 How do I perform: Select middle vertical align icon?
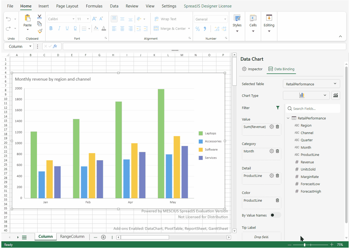(122, 19)
